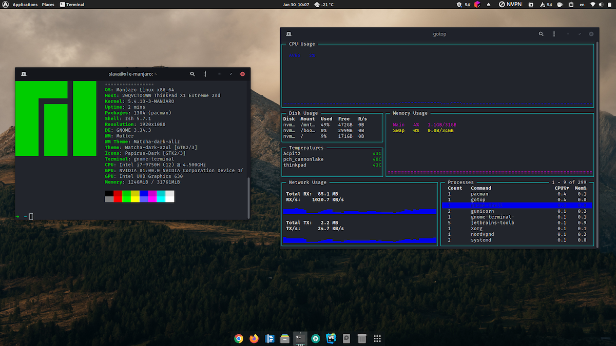Viewport: 616px width, 346px height.
Task: Open gotop window's three-dot menu
Action: 554,34
